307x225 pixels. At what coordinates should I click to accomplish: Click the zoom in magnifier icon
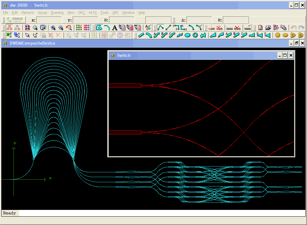pos(53,28)
